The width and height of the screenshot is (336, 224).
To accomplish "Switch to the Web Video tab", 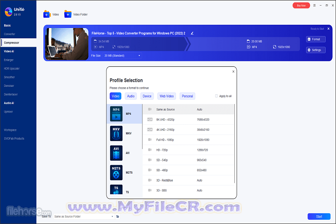I will pyautogui.click(x=167, y=96).
